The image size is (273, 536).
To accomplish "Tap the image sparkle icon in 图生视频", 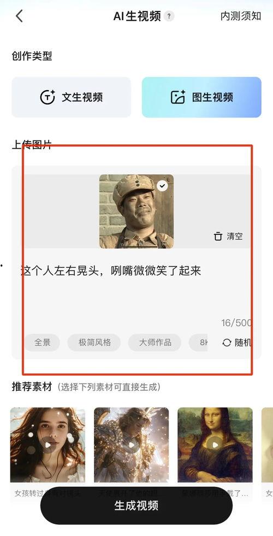I will point(178,97).
